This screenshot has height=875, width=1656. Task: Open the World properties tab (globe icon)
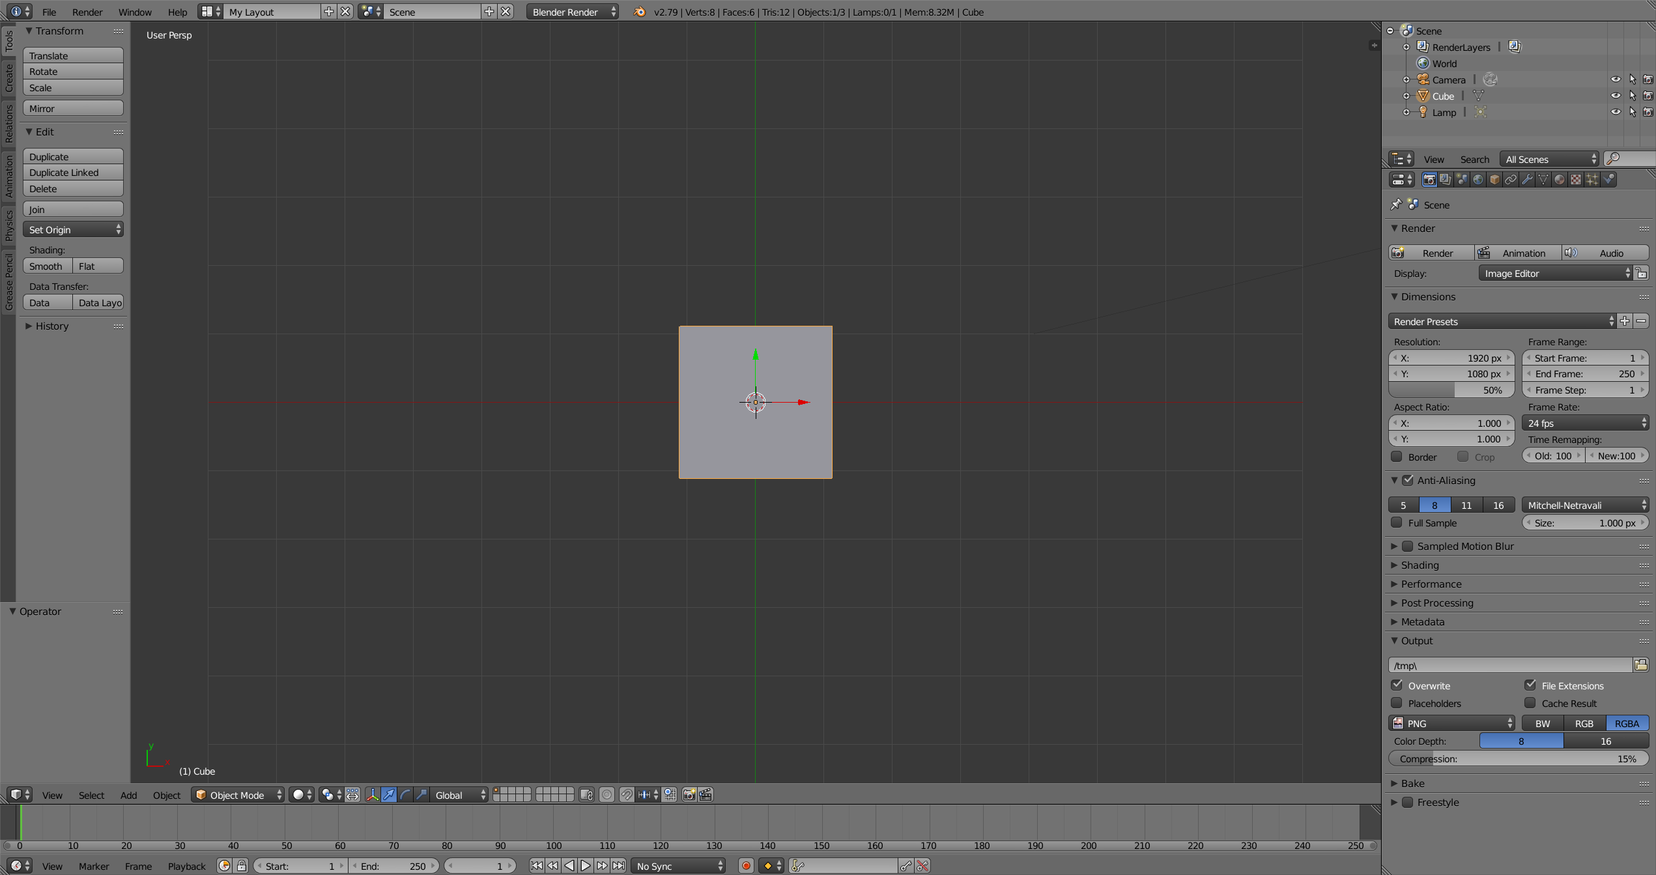point(1478,179)
